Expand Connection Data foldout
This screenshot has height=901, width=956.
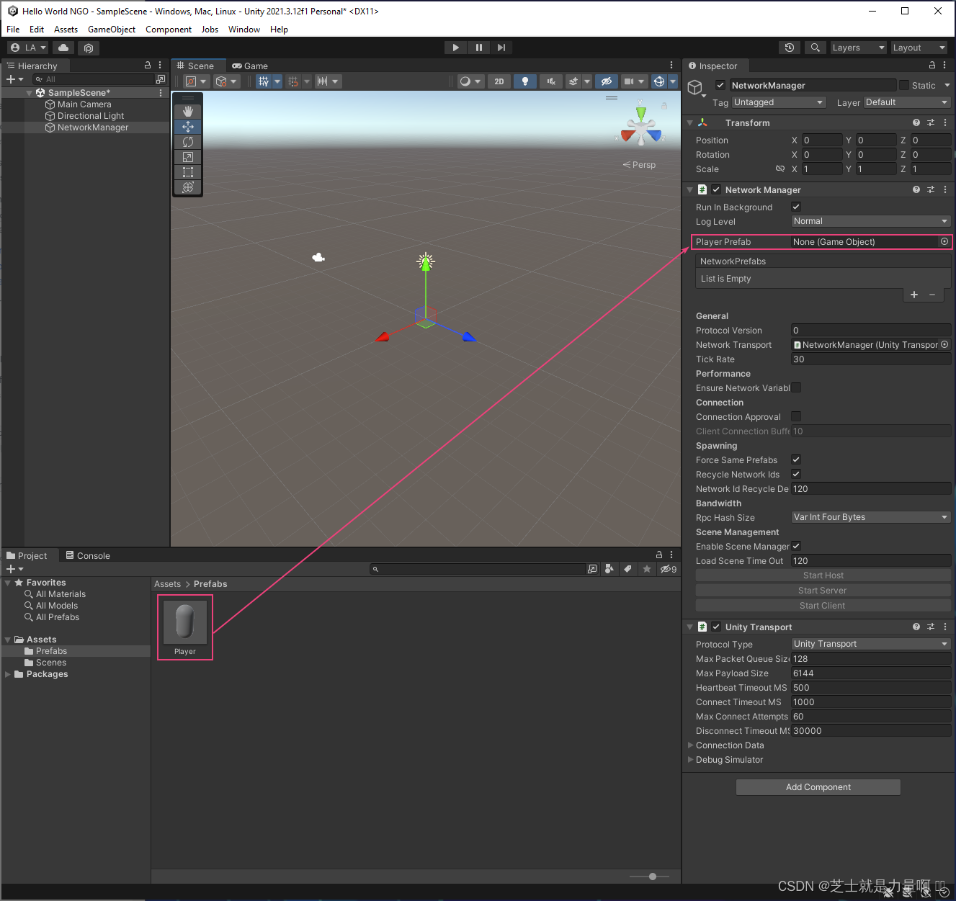(x=690, y=745)
